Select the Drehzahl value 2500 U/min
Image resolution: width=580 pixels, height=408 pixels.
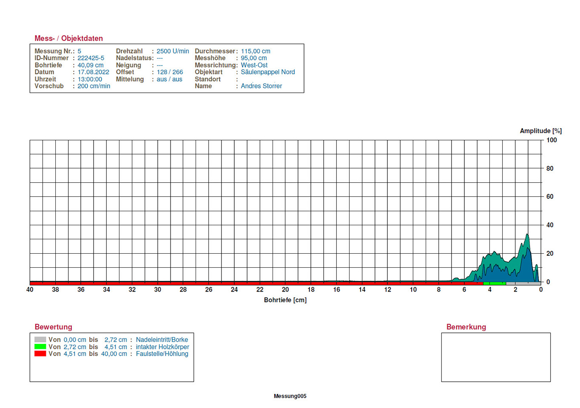click(173, 51)
